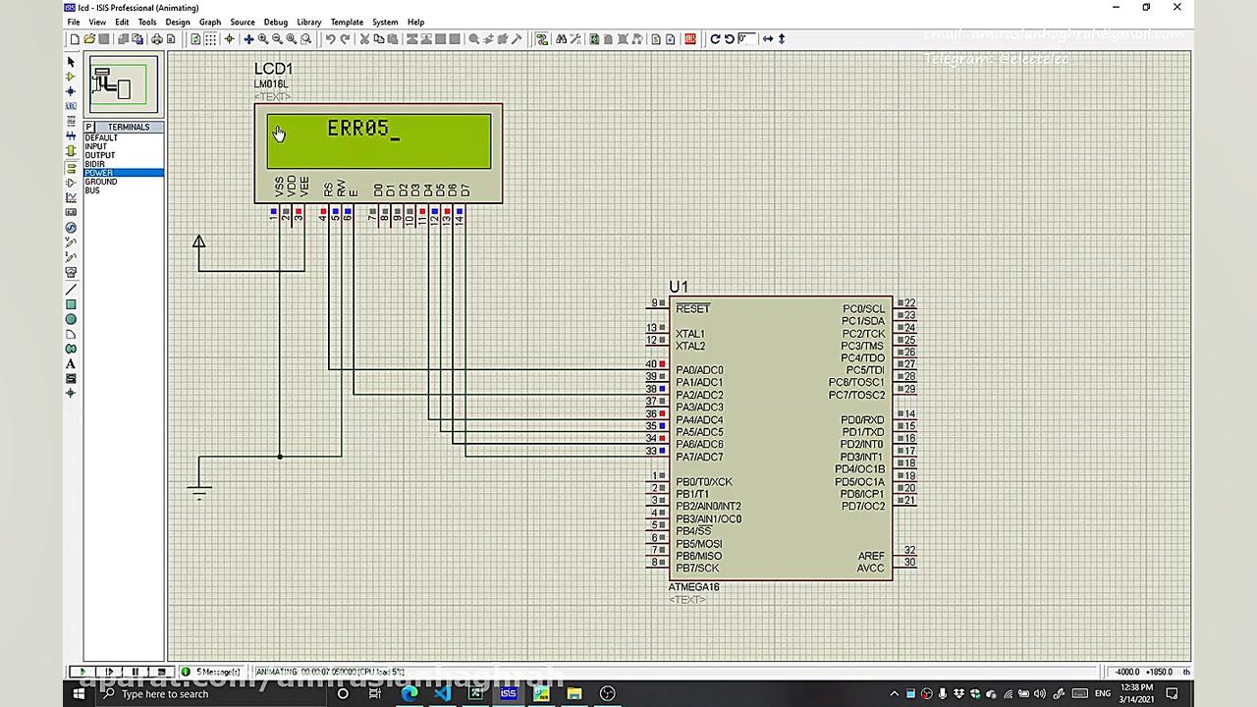Open the New Design file icon
Viewport: 1257px width, 707px height.
coord(75,39)
